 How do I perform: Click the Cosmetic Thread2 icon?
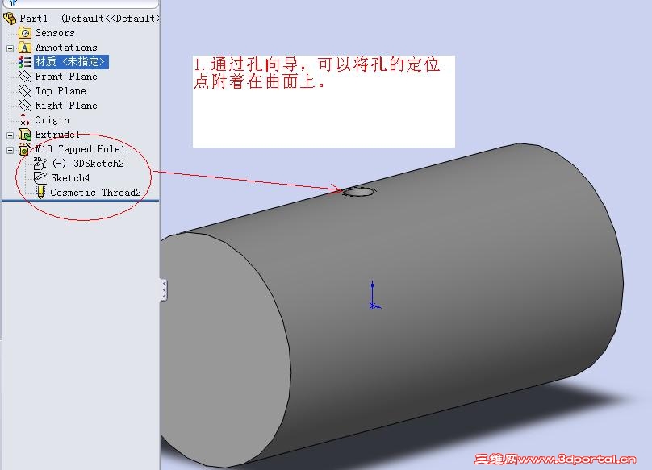[x=40, y=193]
